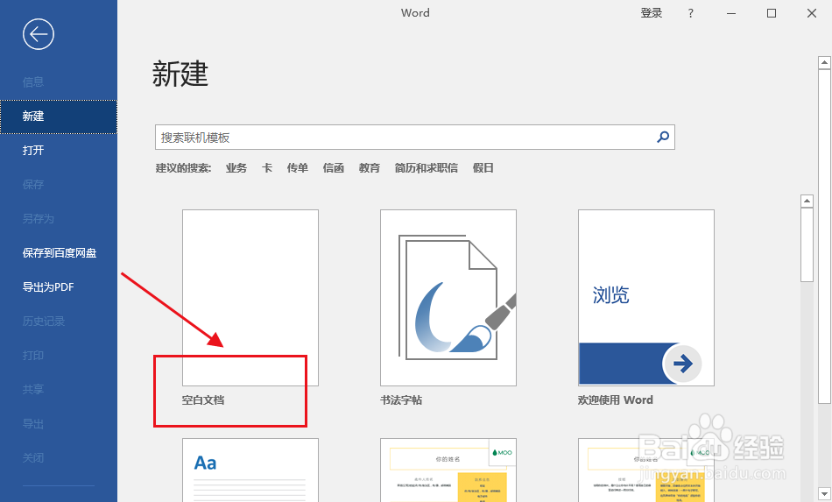Choose 另存为 in the sidebar

[39, 219]
